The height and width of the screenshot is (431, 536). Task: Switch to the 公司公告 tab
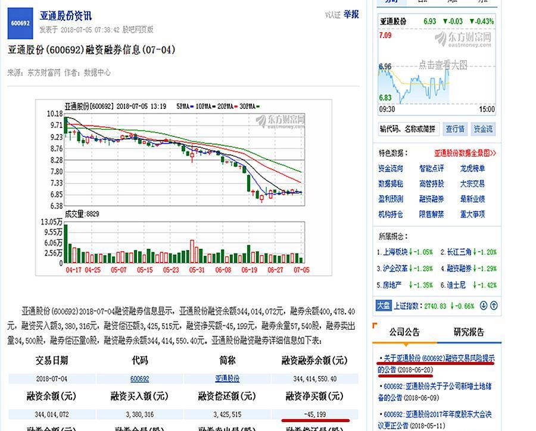(404, 332)
